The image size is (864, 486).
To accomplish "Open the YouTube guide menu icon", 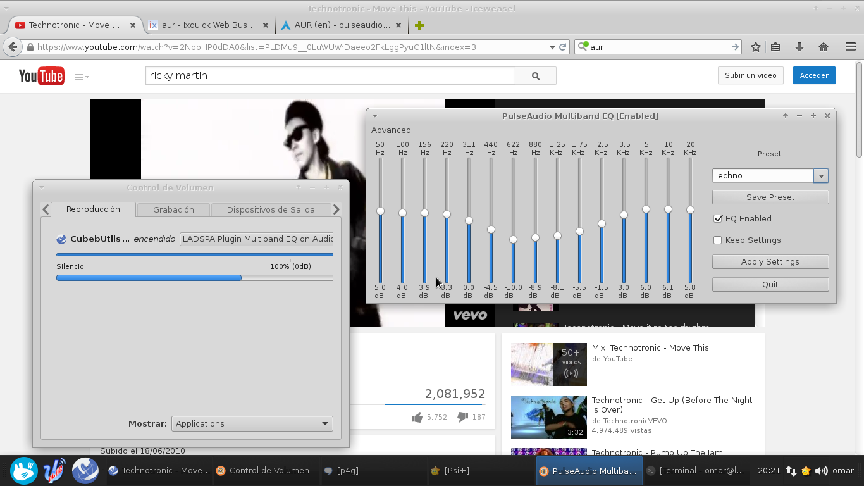I will (82, 77).
